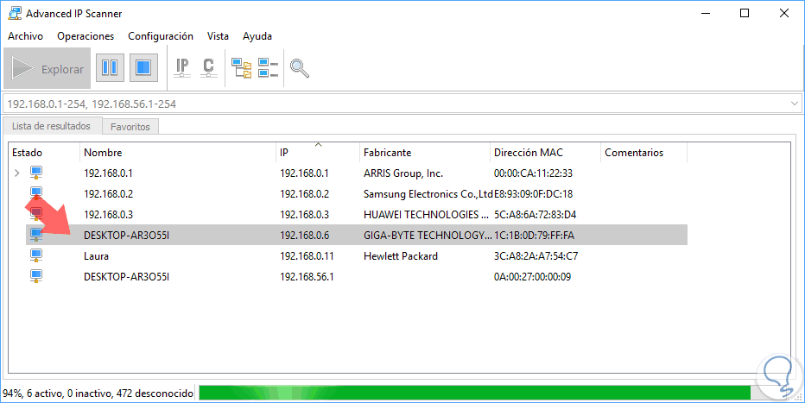The image size is (805, 403).
Task: Click the IP range toolbar icon
Action: (x=181, y=68)
